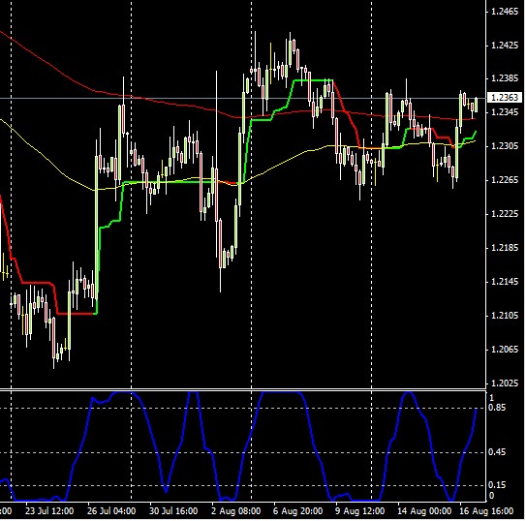Click the 14 Aug 00:00 time label
The height and width of the screenshot is (521, 526).
point(424,511)
